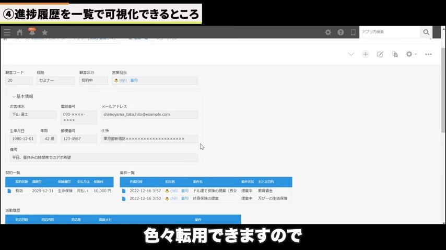Click the 対応日時 column header in 活動履歴
446x250 pixels.
point(21,220)
